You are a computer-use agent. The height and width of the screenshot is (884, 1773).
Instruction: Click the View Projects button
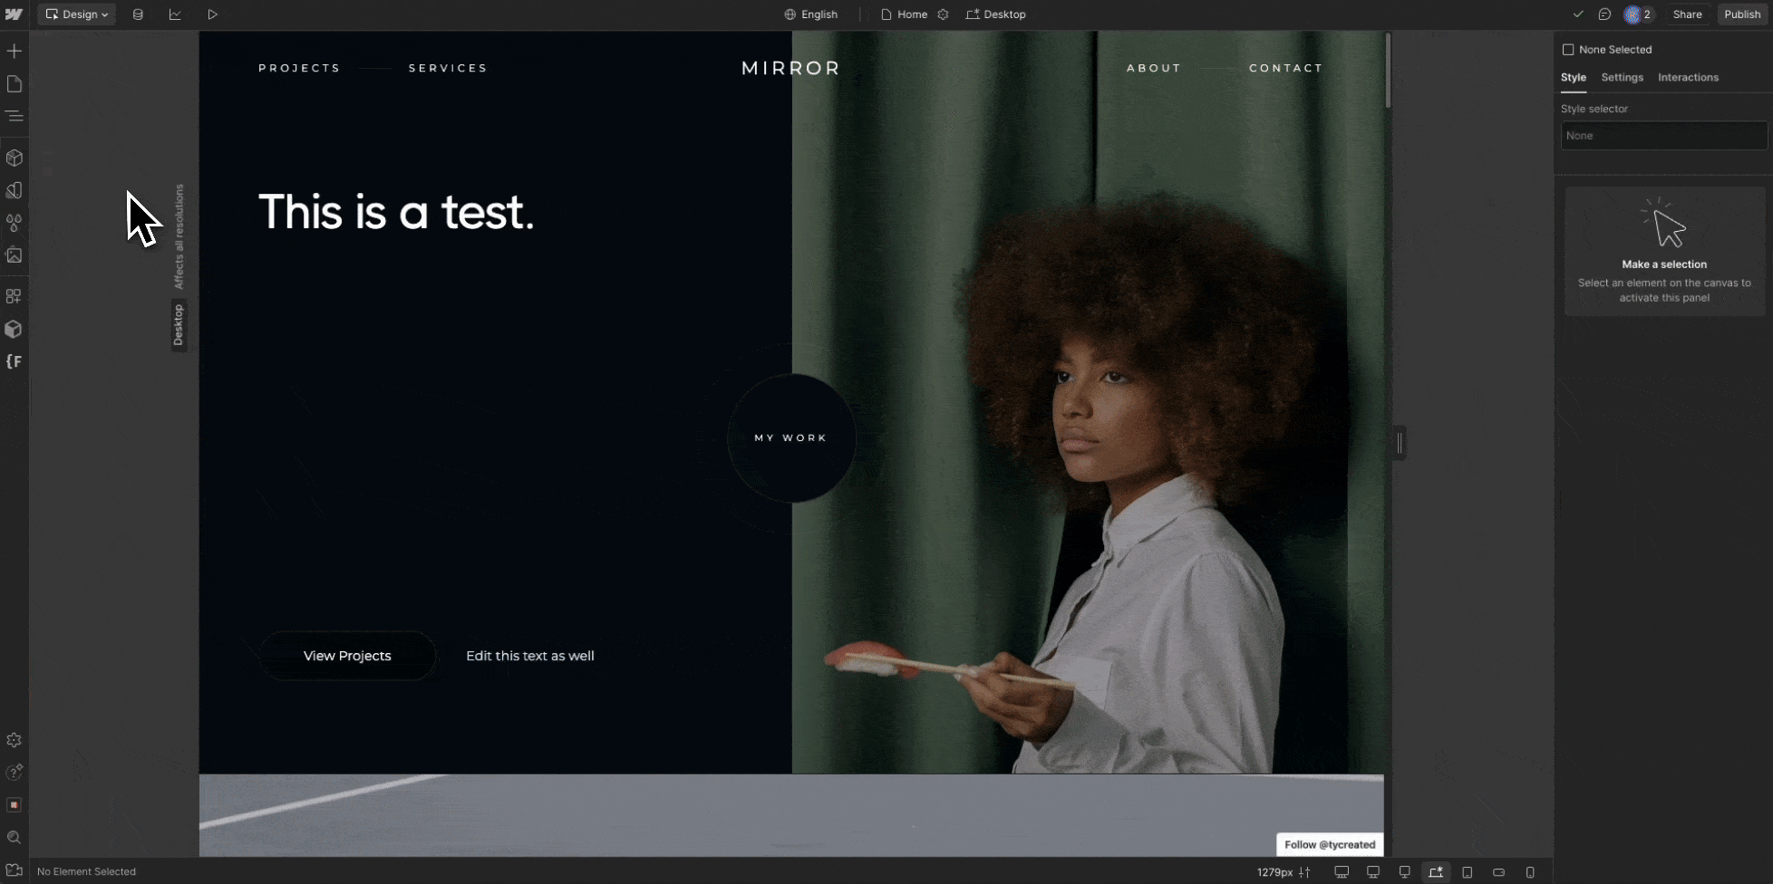click(347, 656)
